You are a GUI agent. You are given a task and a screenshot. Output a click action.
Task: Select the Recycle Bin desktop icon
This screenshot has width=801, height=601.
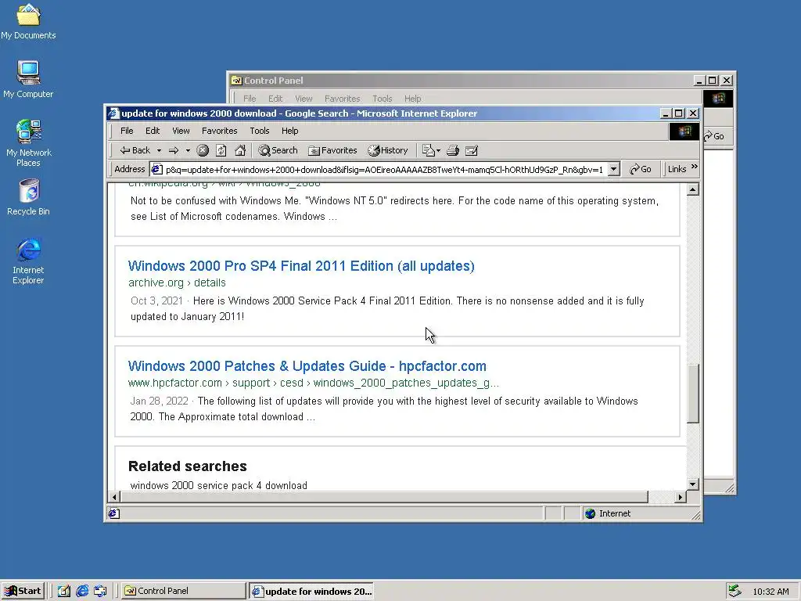coord(28,197)
